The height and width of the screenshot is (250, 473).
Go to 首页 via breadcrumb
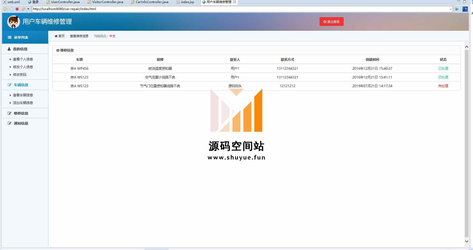(61, 36)
